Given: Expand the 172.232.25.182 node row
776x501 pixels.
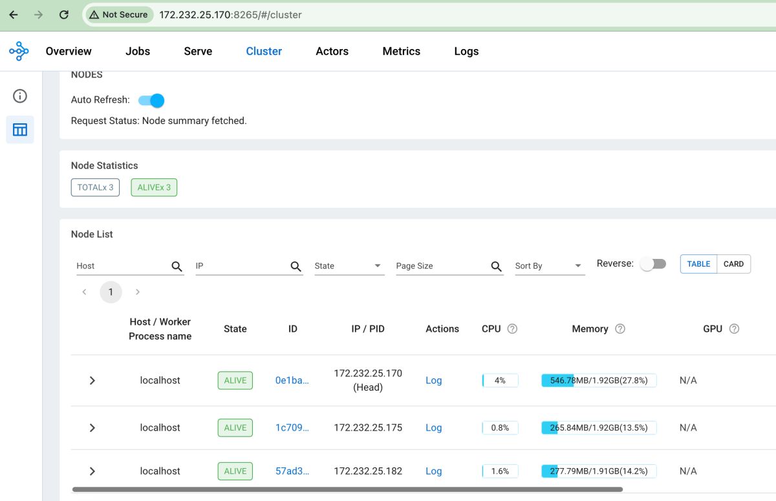Looking at the screenshot, I should [92, 471].
